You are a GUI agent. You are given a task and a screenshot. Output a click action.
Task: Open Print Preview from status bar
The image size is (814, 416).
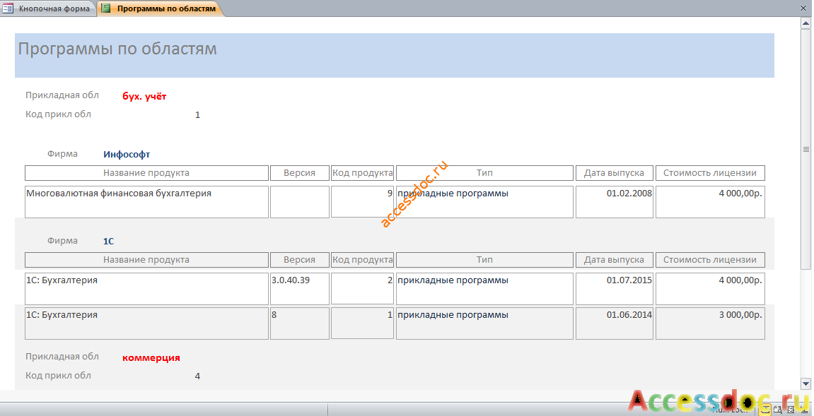click(778, 410)
